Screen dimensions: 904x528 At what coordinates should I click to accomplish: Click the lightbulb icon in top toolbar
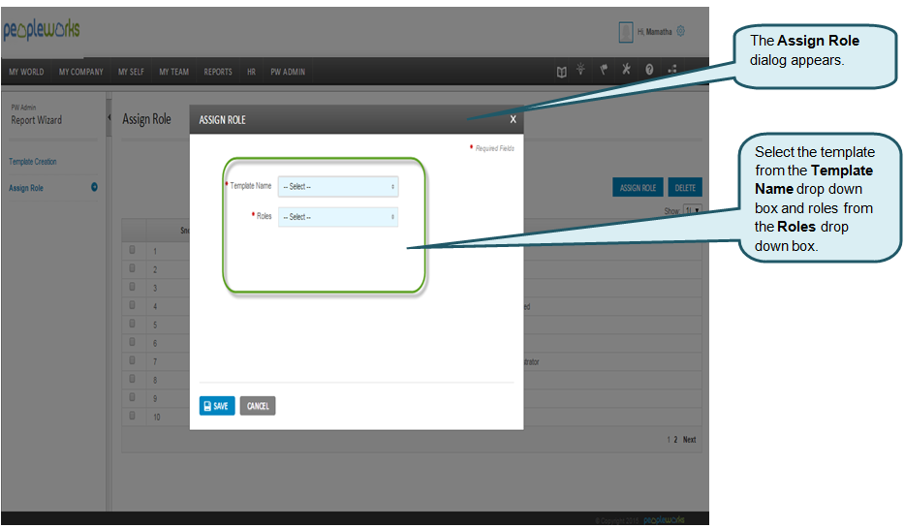(580, 70)
